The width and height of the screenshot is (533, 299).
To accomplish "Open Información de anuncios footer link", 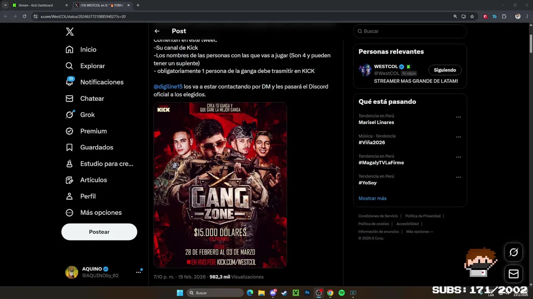I will [x=379, y=232].
